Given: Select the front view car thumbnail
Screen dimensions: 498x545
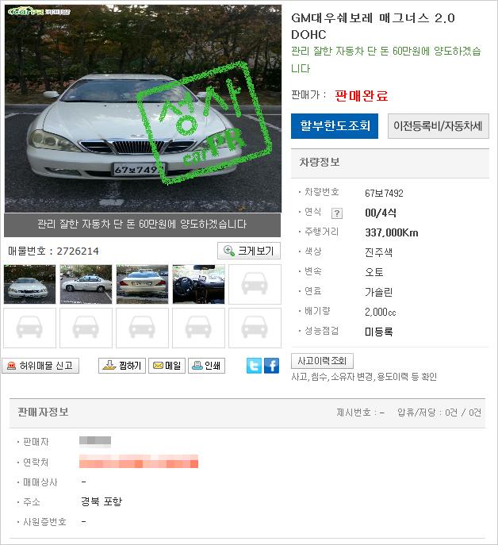Looking at the screenshot, I should [29, 284].
